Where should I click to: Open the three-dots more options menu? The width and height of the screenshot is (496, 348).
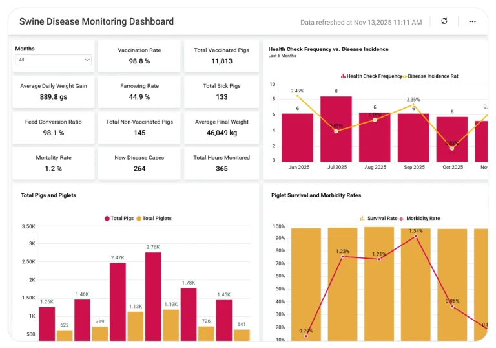click(472, 21)
